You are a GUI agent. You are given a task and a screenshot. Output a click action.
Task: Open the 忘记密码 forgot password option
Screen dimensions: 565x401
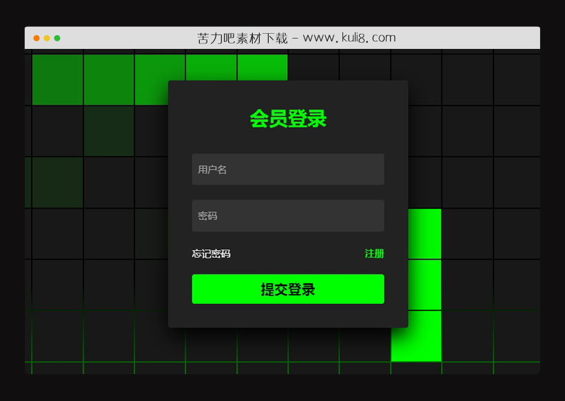point(210,254)
